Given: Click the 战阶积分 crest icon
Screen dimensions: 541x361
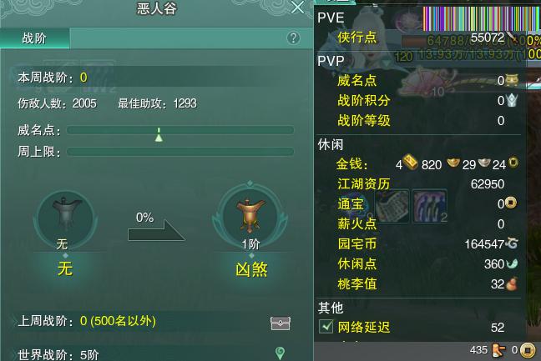Looking at the screenshot, I should coord(512,100).
